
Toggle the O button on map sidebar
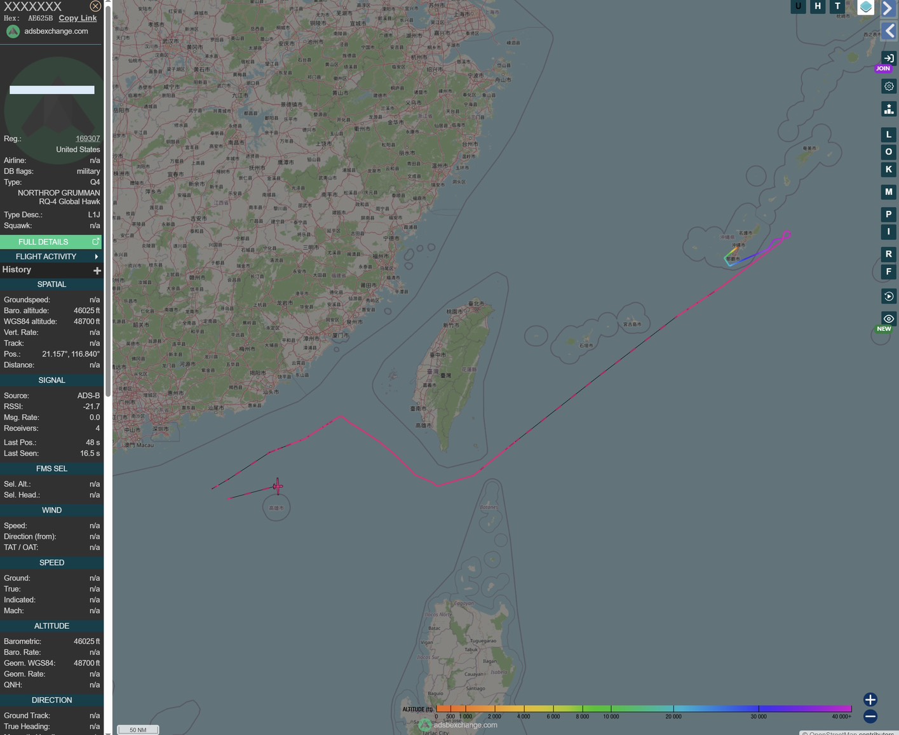[x=888, y=152]
